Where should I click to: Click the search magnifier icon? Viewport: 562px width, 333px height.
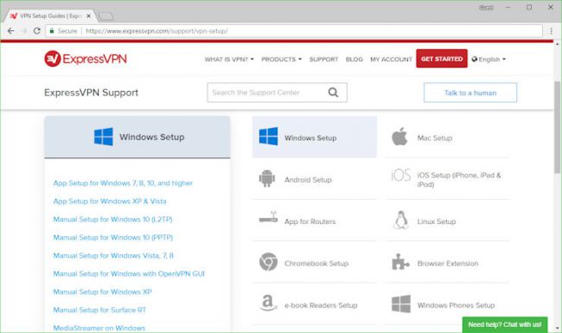point(333,93)
